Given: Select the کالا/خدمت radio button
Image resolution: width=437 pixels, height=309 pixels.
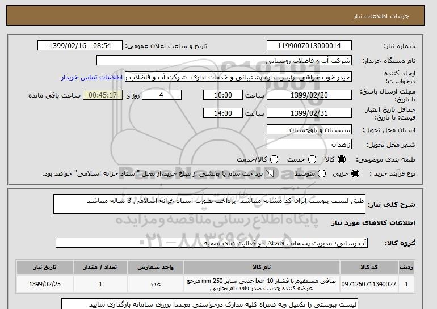Looking at the screenshot, I should 274,159.
